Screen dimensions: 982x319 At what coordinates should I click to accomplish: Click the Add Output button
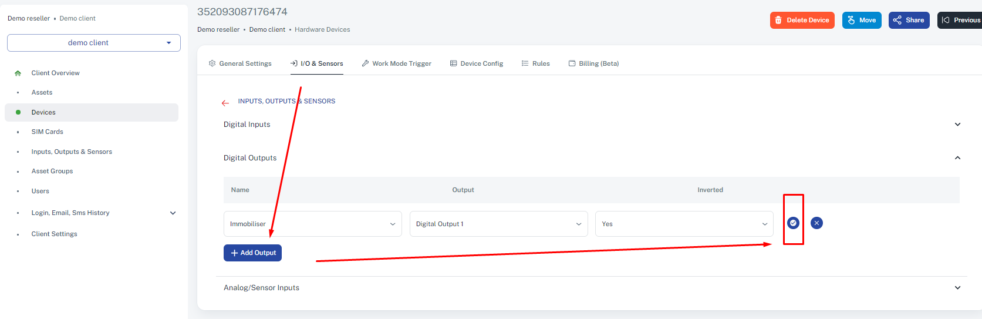click(x=252, y=253)
